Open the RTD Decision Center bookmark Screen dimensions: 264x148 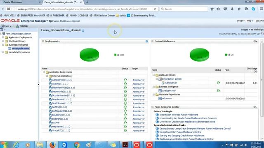pyautogui.click(x=102, y=16)
